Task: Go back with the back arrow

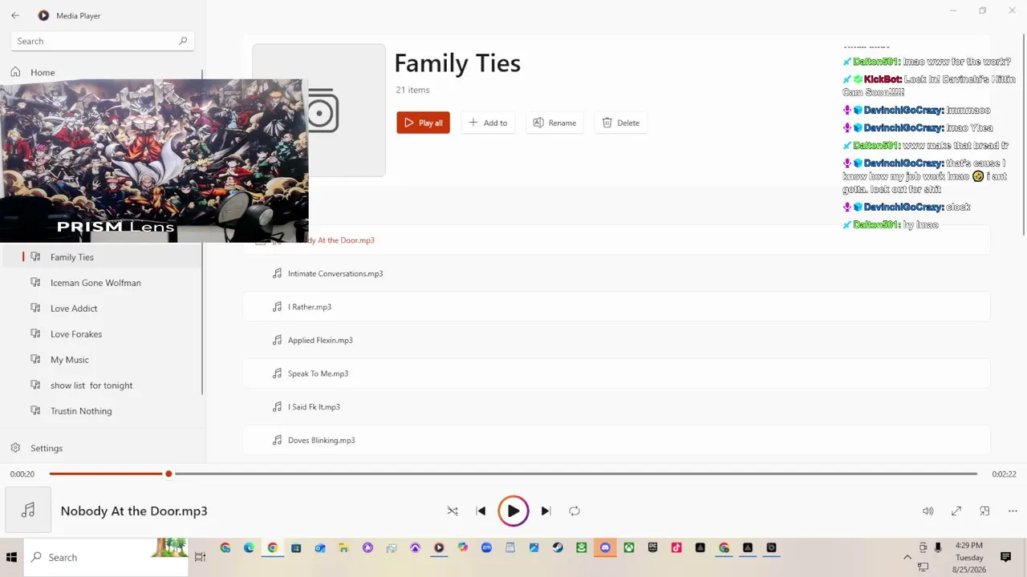Action: tap(15, 15)
